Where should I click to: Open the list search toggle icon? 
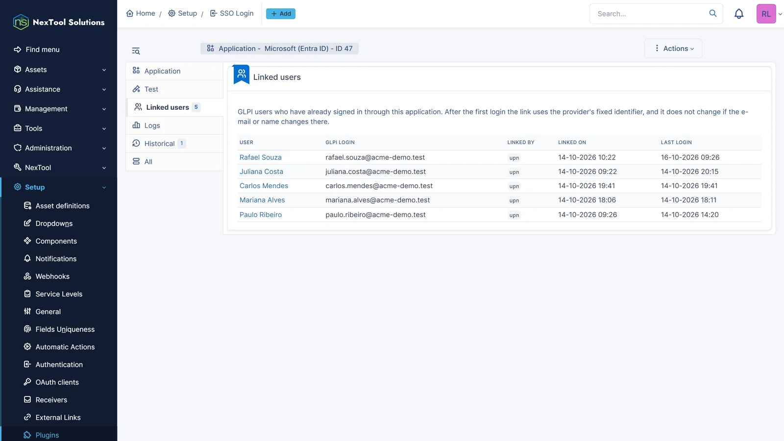(x=136, y=51)
